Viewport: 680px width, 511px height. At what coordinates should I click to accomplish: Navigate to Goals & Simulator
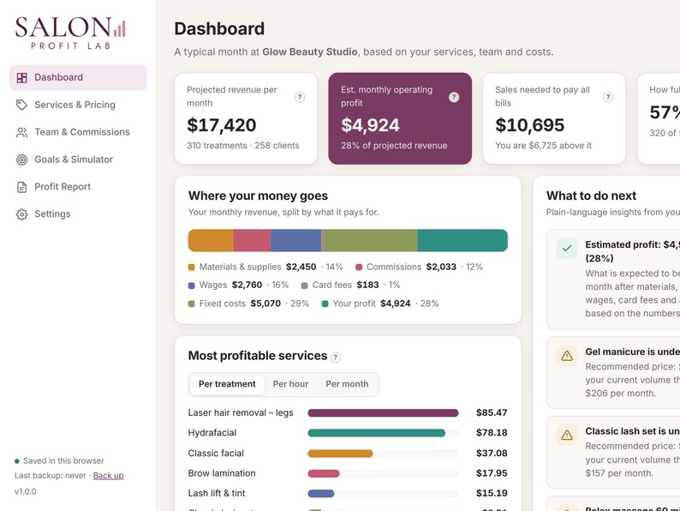[78, 159]
